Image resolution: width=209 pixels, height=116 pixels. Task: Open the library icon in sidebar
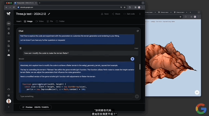(x=9, y=34)
